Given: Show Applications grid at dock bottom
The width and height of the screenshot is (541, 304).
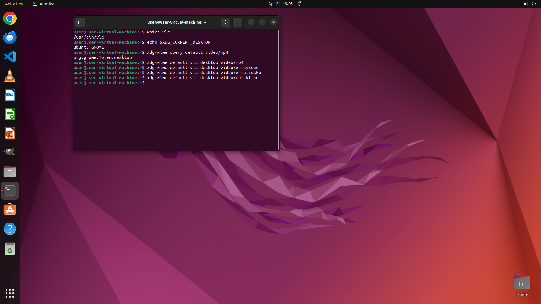Looking at the screenshot, I should tap(10, 293).
